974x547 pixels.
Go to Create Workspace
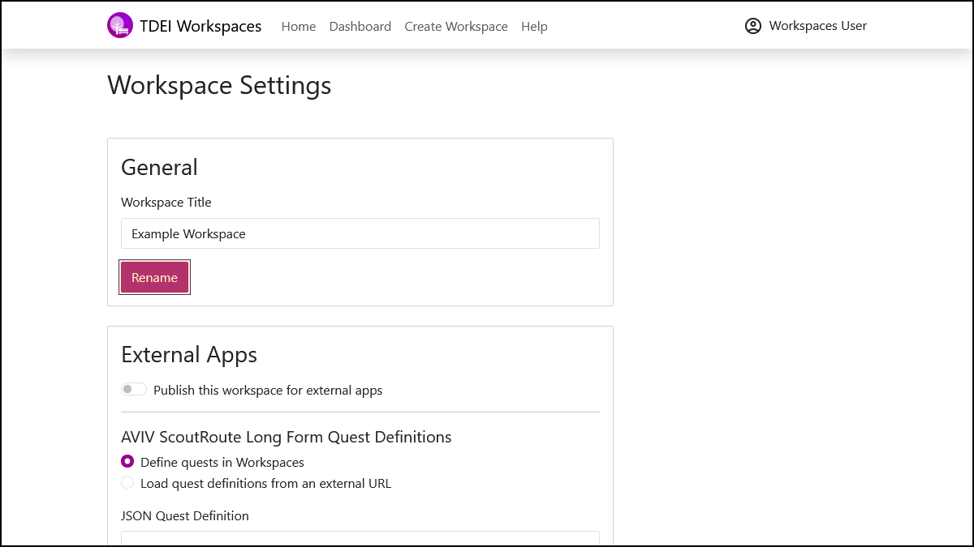(x=455, y=26)
